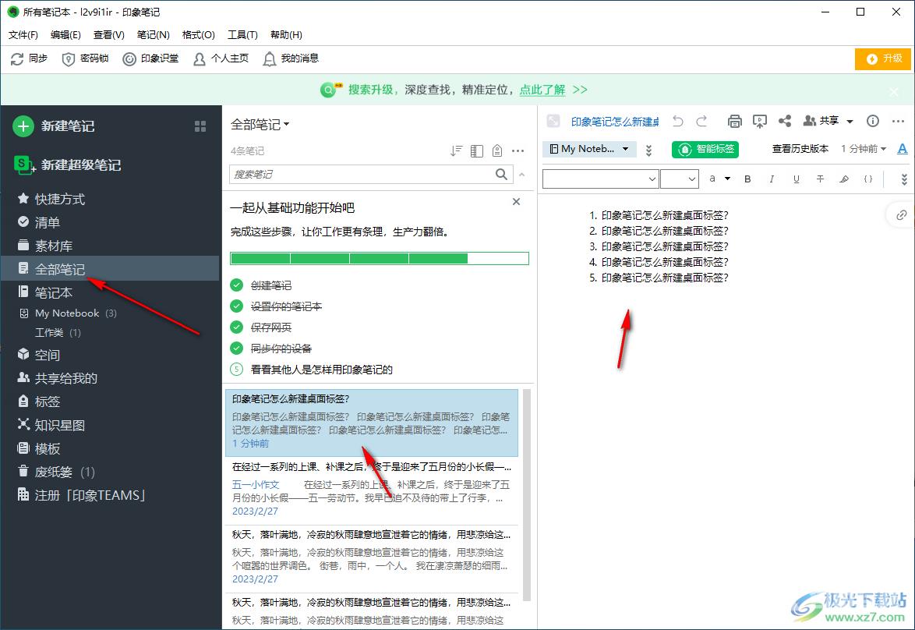Click the orange Upgrade button

coord(884,59)
